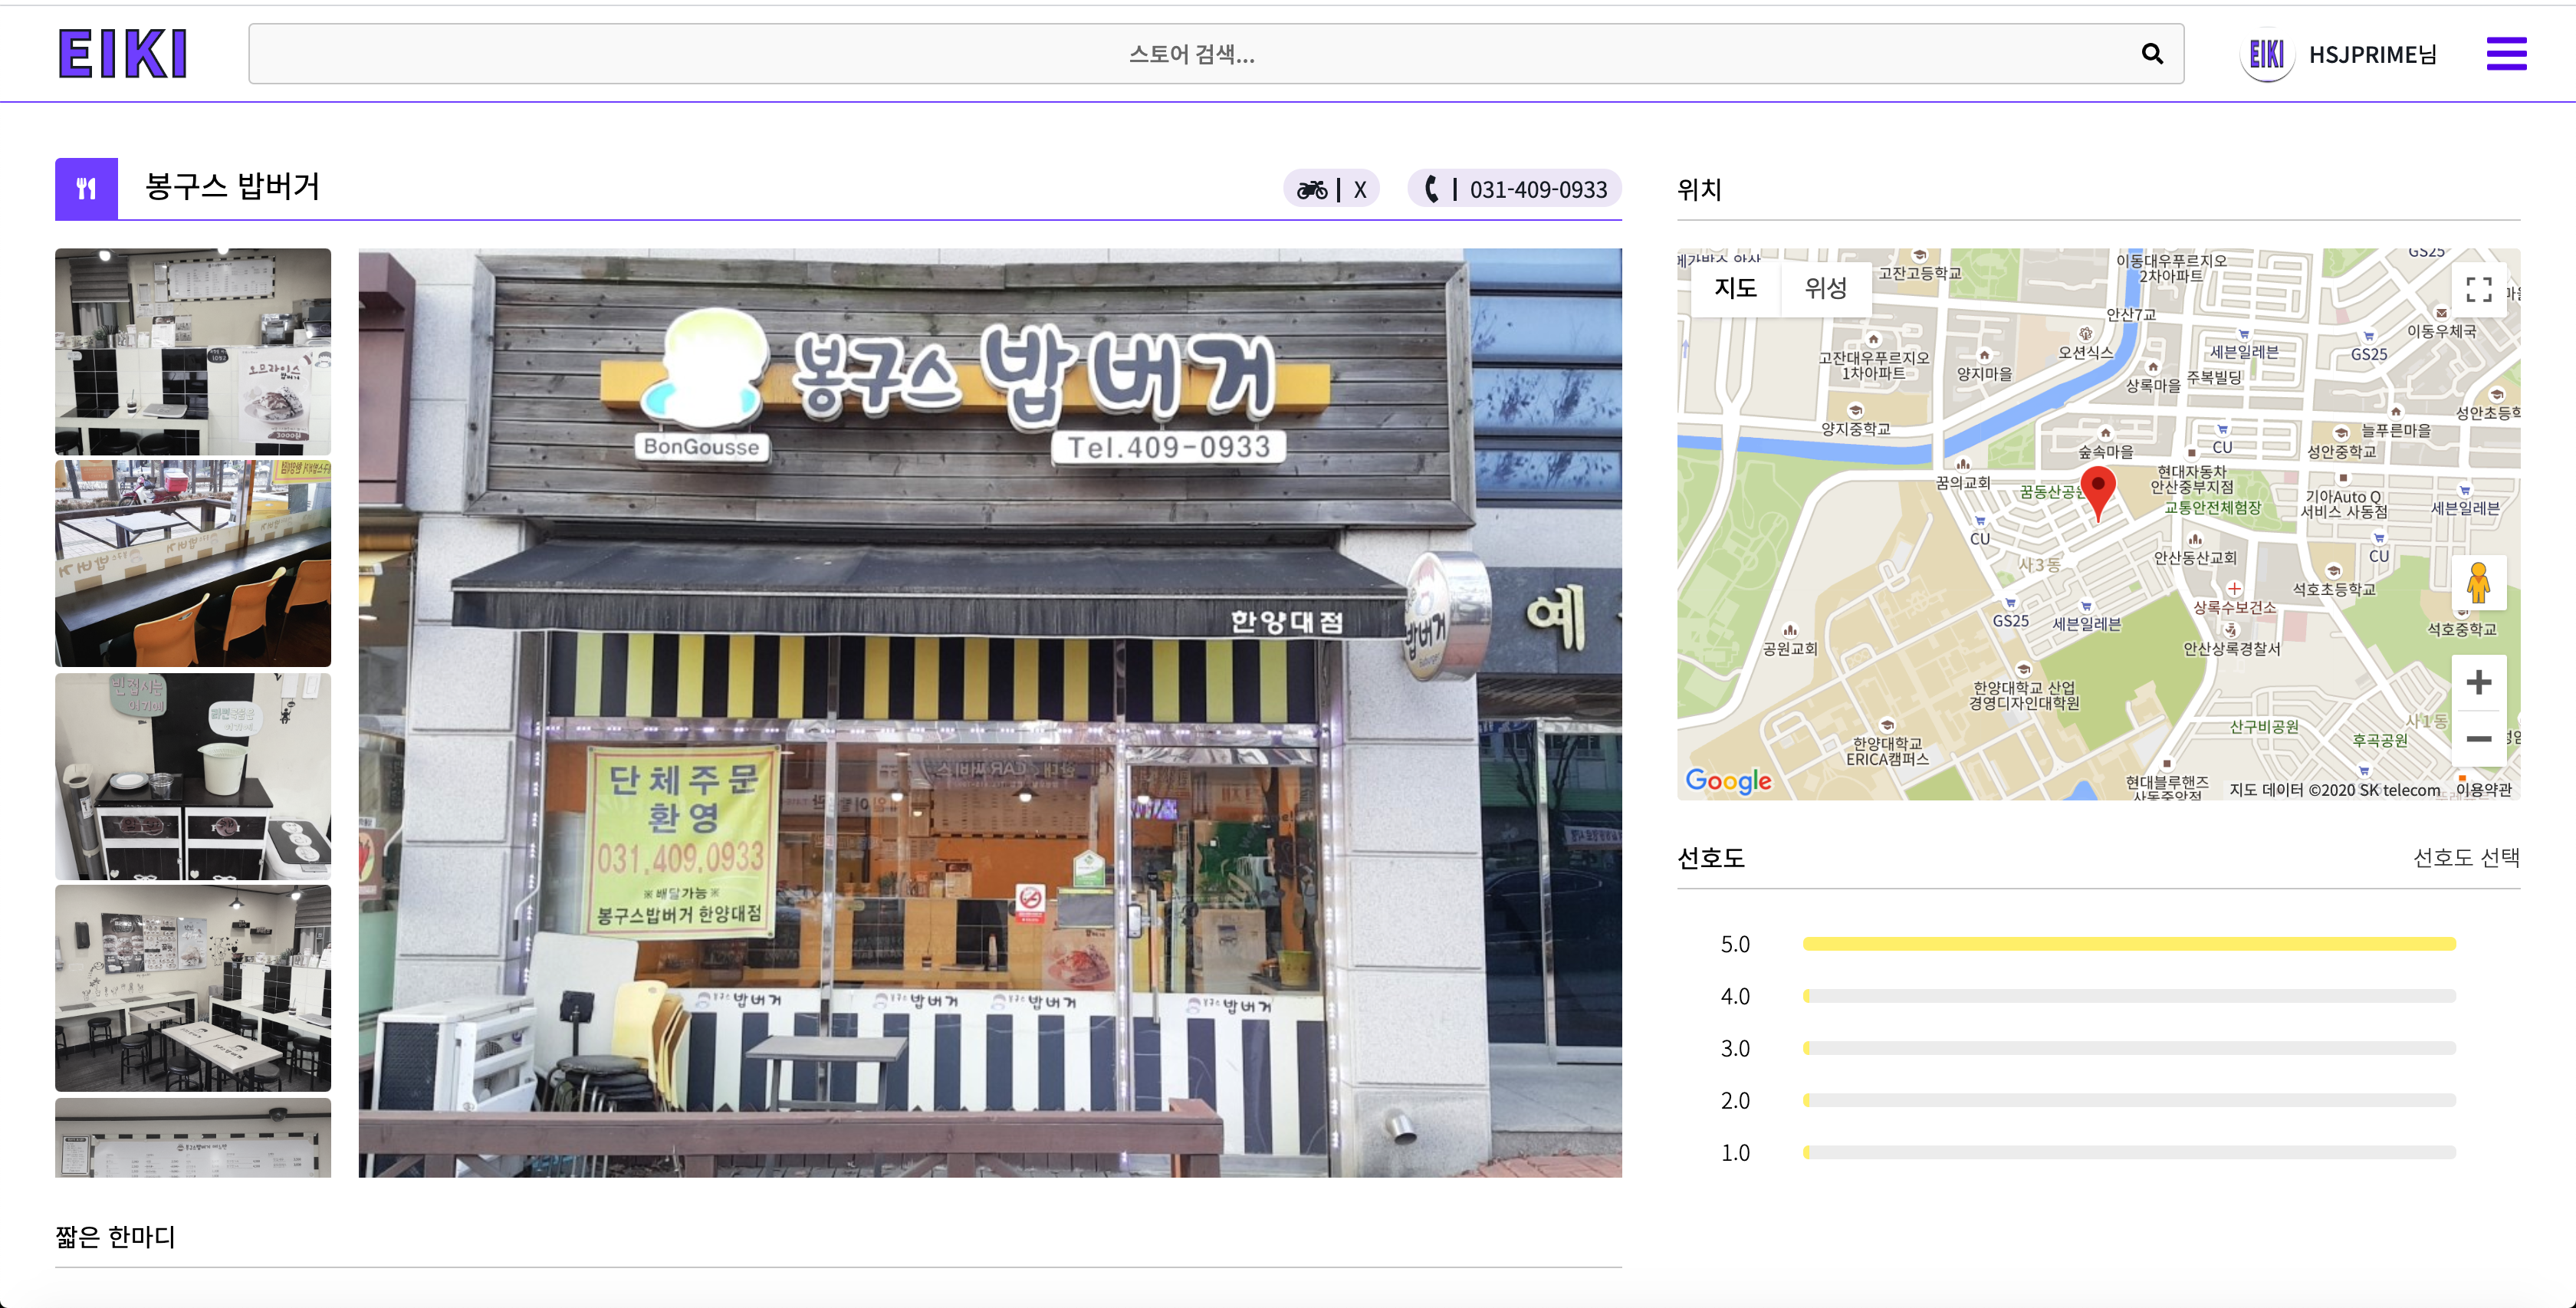Click the magnifier search icon
The image size is (2576, 1308).
[2152, 54]
